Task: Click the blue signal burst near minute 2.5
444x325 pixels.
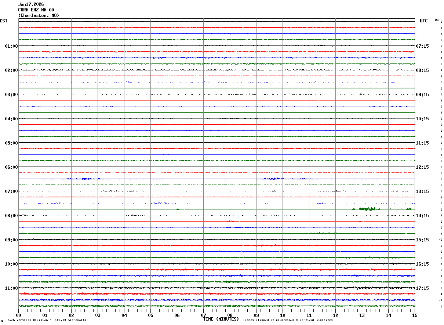Action: pos(84,179)
